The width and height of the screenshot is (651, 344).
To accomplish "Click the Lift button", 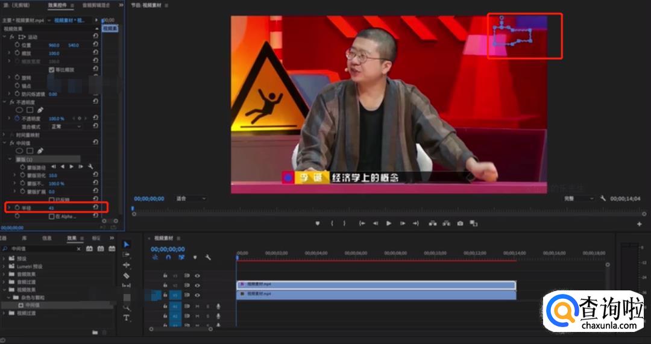I will tap(433, 224).
